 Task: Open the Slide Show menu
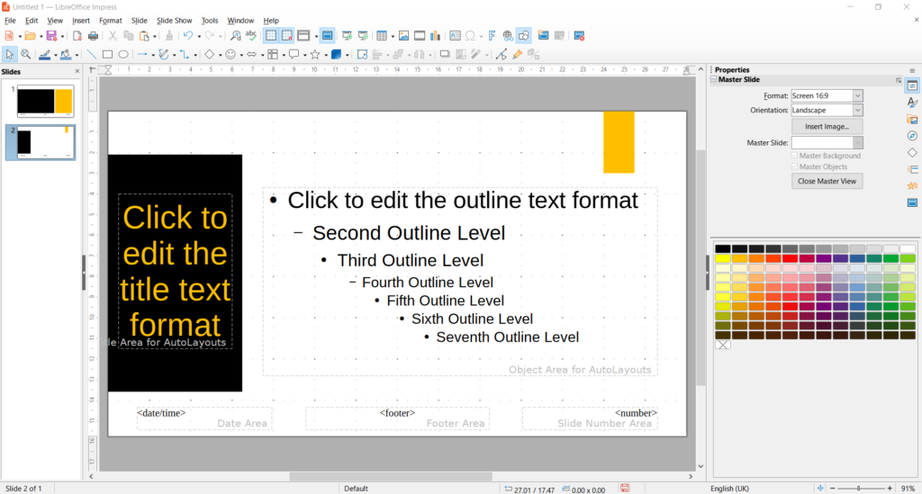pyautogui.click(x=174, y=20)
